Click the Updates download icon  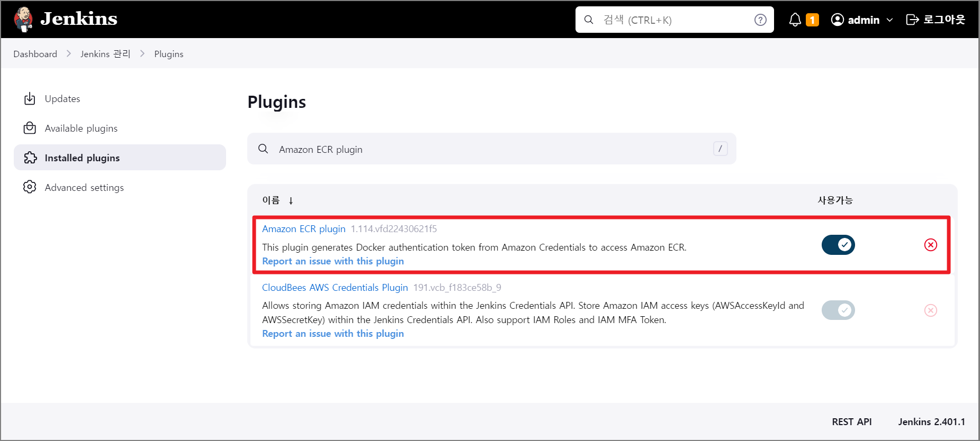tap(30, 99)
